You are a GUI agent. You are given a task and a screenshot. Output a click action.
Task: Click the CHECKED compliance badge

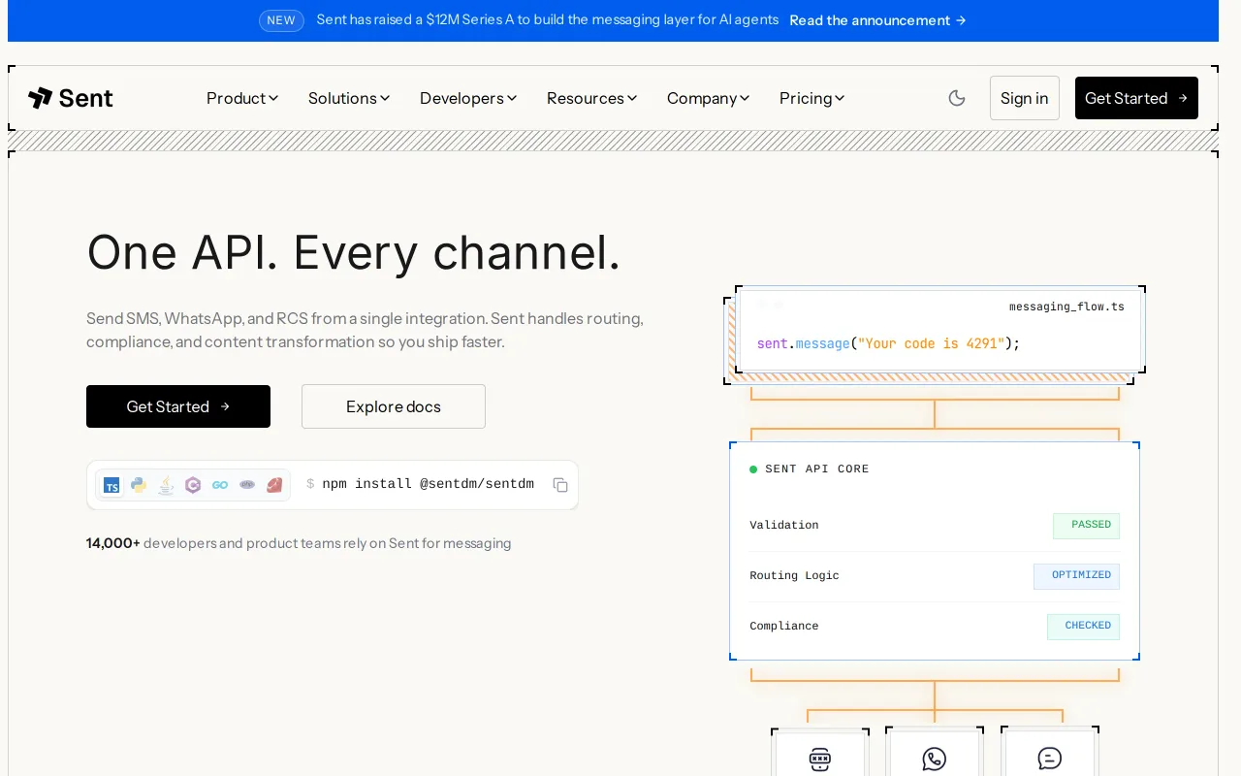[1083, 626]
